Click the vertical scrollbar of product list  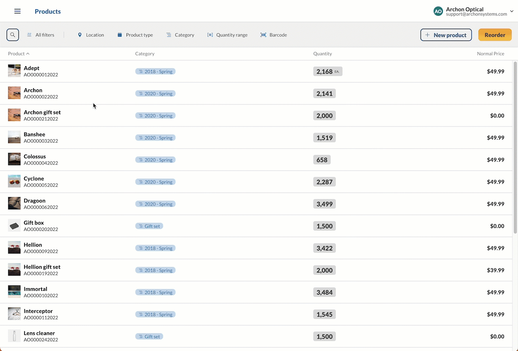[515, 147]
